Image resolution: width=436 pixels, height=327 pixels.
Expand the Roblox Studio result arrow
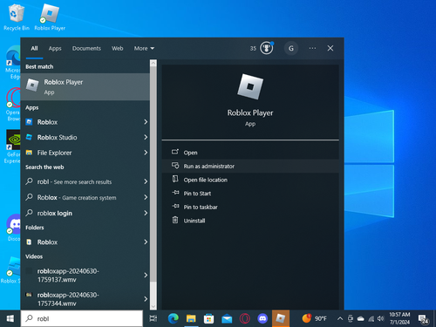(146, 137)
